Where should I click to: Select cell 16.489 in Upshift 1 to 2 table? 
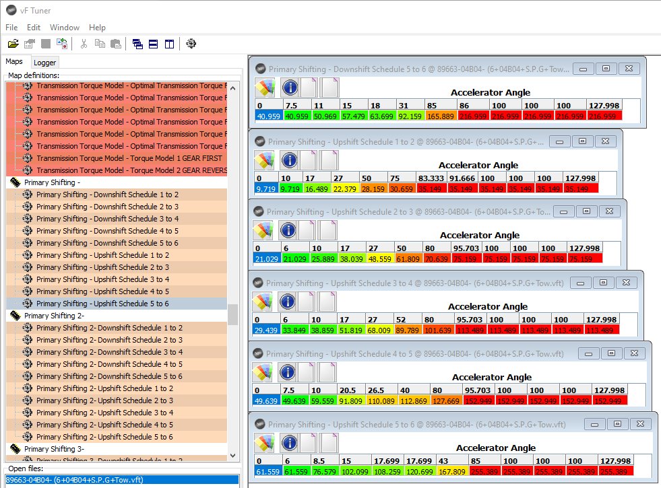tap(317, 189)
